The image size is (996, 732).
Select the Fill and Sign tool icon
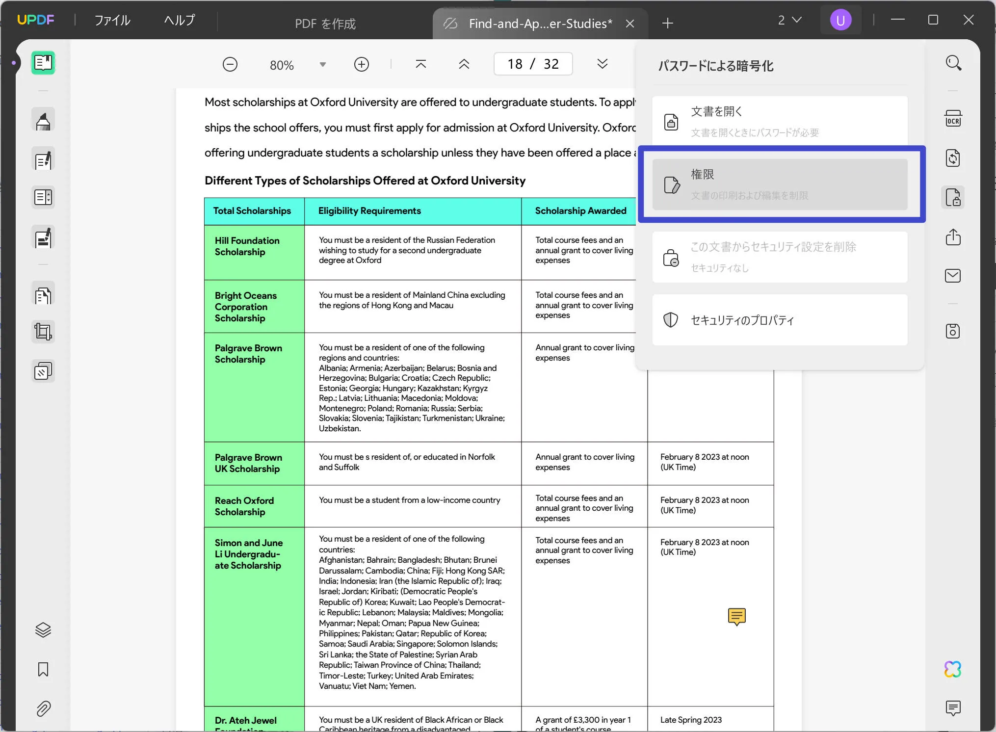coord(43,238)
